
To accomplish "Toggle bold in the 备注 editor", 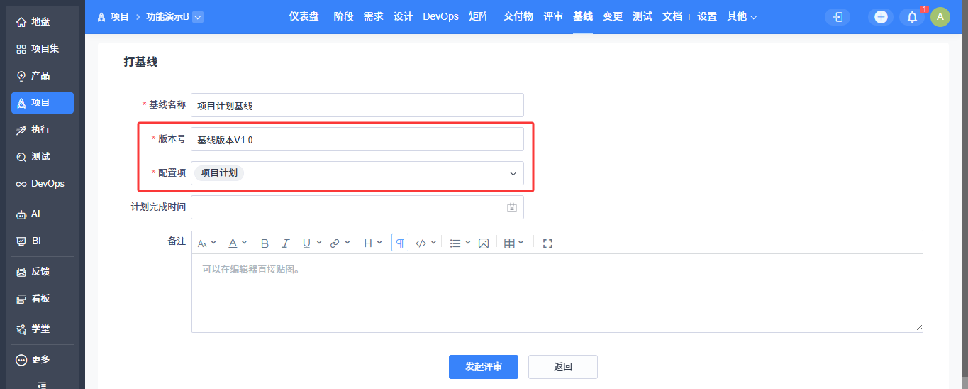I will click(265, 243).
